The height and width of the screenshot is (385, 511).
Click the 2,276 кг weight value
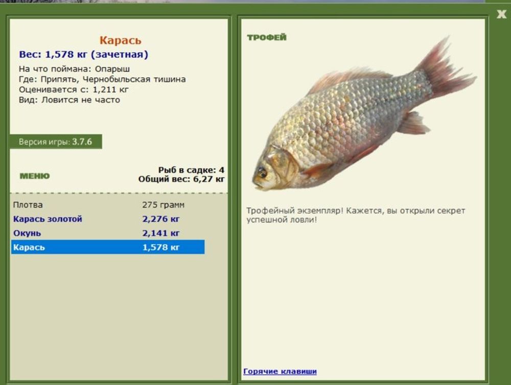click(x=161, y=219)
